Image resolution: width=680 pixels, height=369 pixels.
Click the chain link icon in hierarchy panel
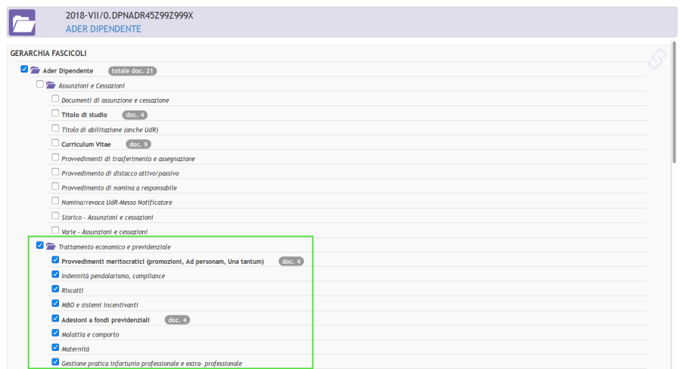pyautogui.click(x=657, y=58)
